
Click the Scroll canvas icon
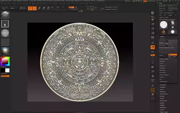[153, 20]
